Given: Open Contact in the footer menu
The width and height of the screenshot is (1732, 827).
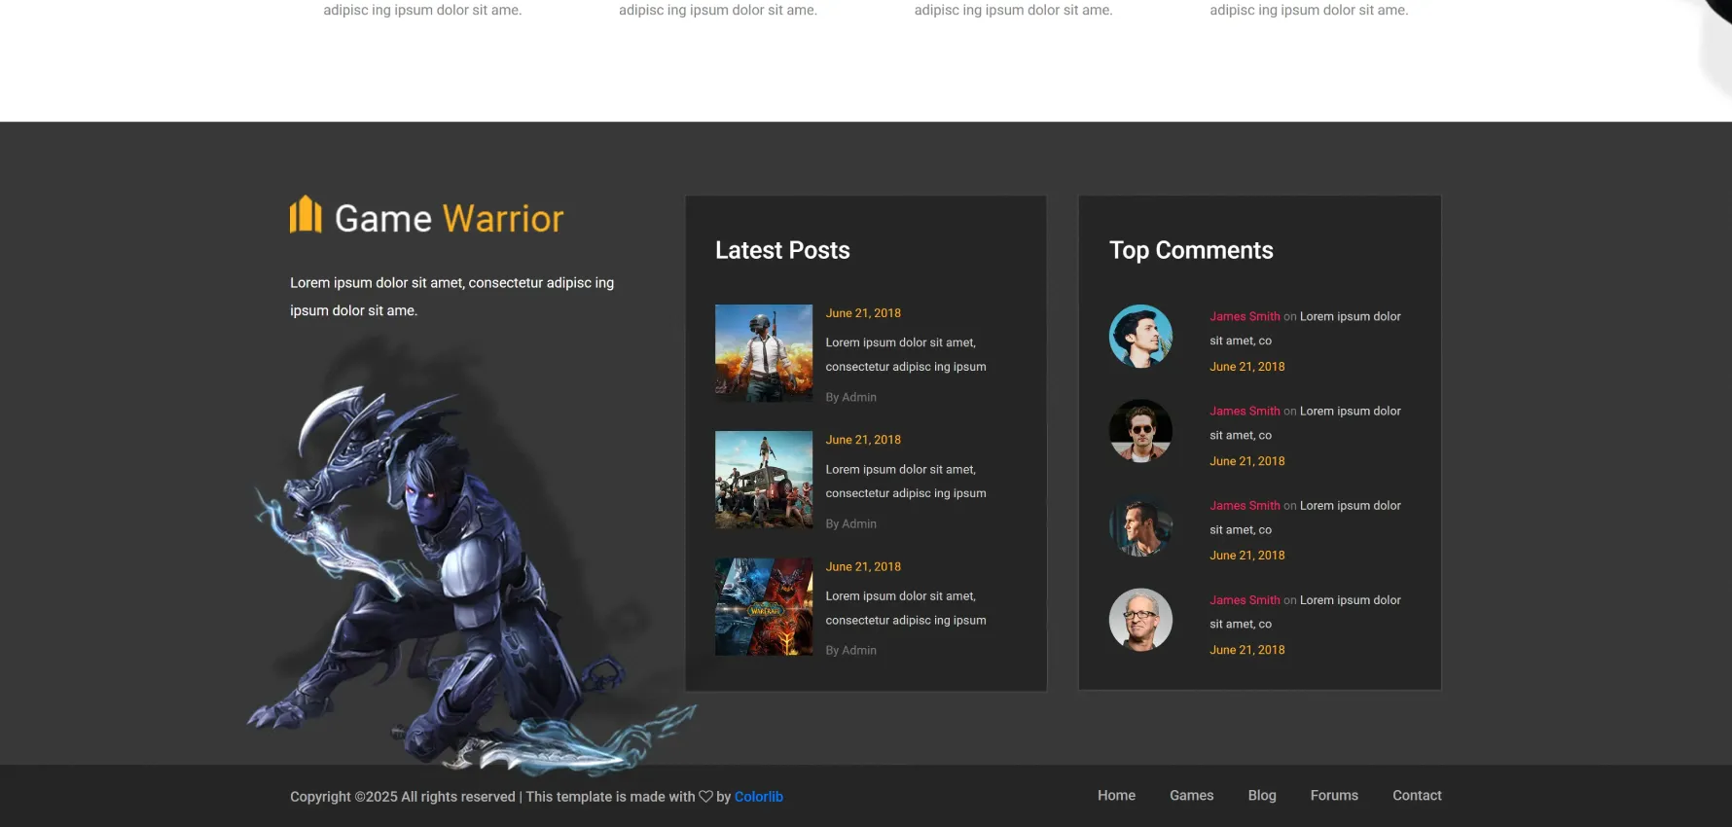Looking at the screenshot, I should coord(1417,795).
